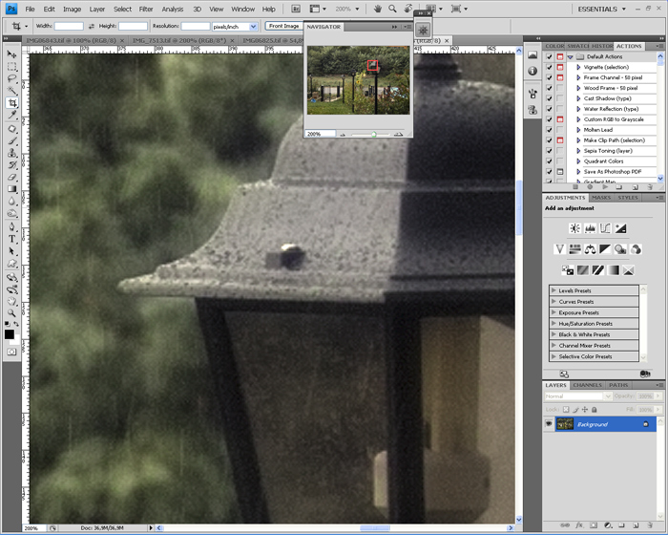Expand the Curves Presets group
This screenshot has height=535, width=668.
click(554, 302)
